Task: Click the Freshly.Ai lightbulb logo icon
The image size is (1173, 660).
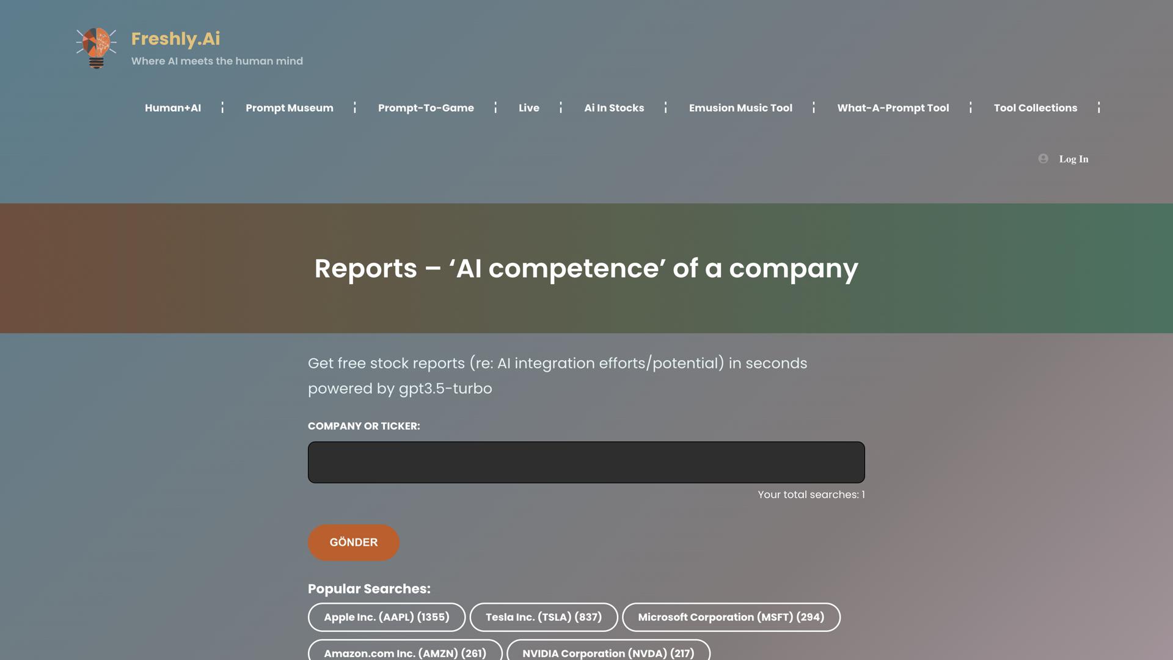Action: 97,48
